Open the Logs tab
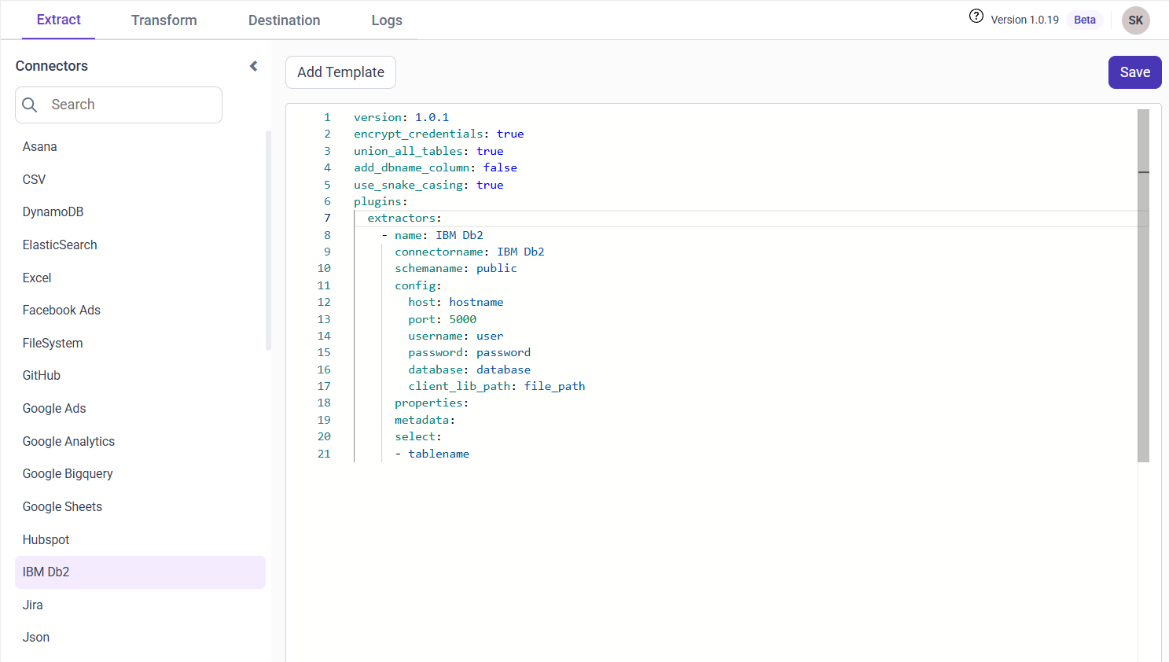This screenshot has width=1169, height=662. point(386,20)
